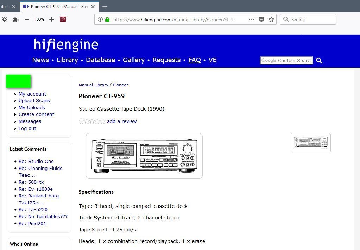Click the address bar URL
The height and width of the screenshot is (250, 360).
pos(174,20)
